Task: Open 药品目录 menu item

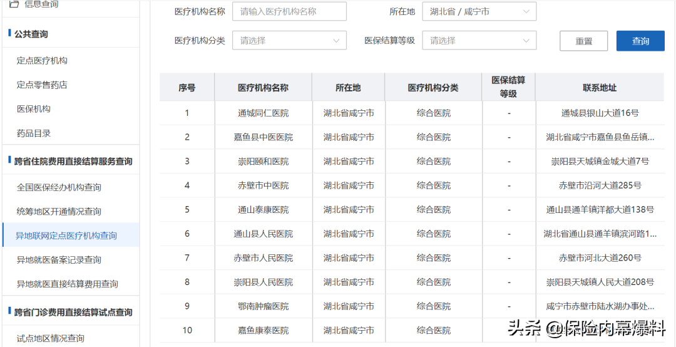Action: 34,133
